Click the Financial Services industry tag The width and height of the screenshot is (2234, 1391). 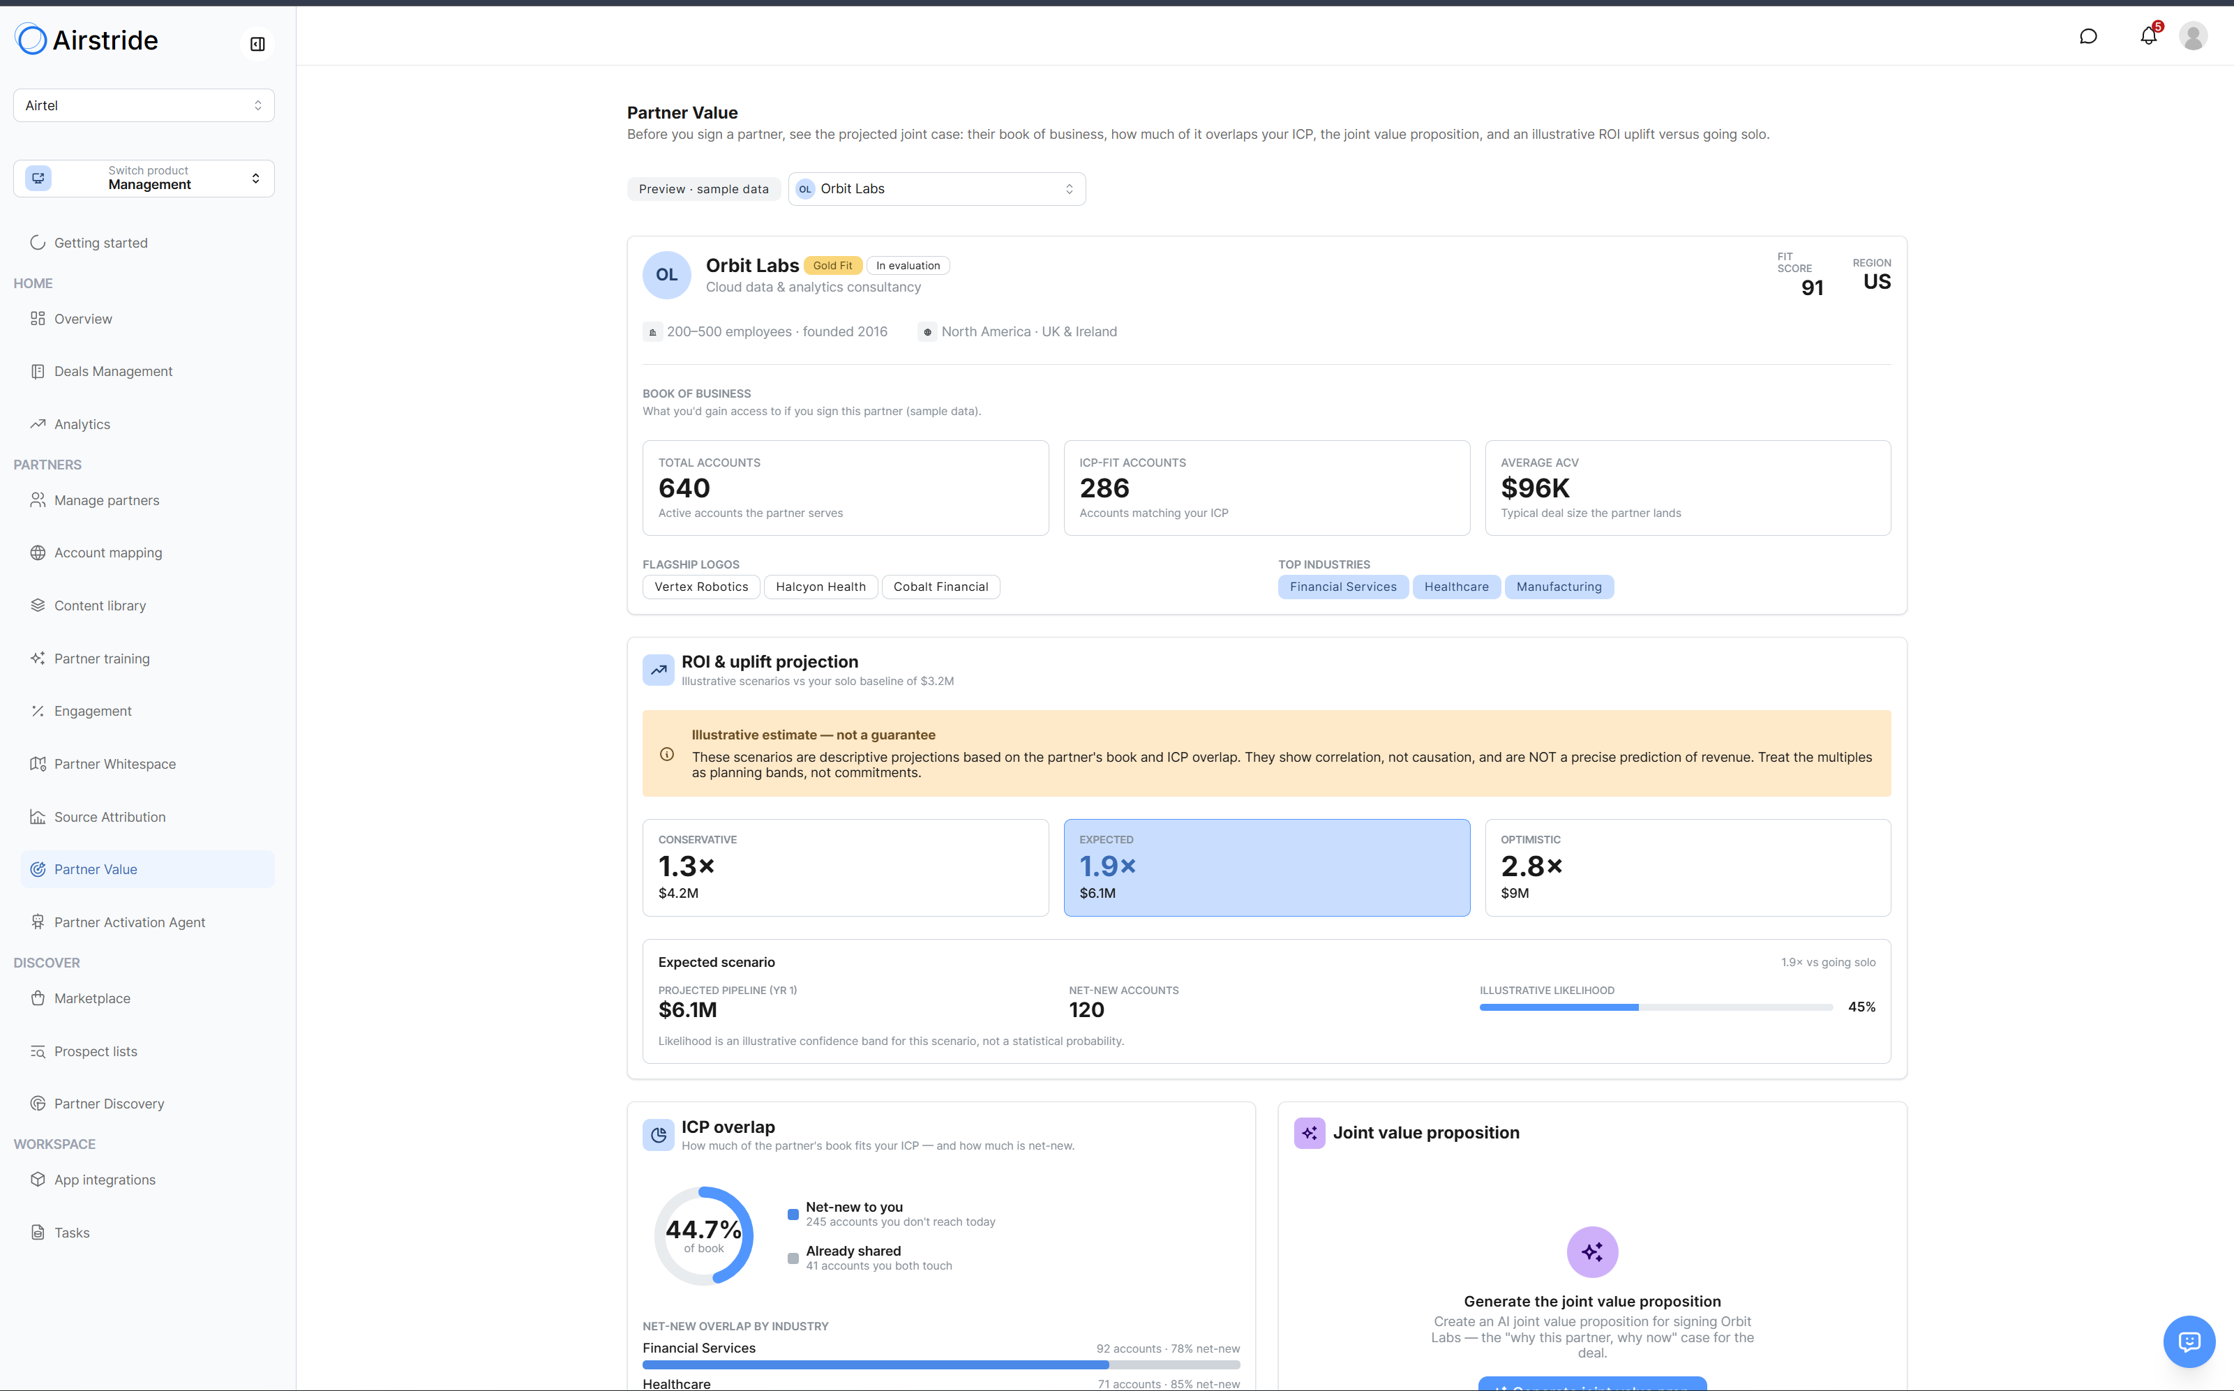tap(1342, 587)
